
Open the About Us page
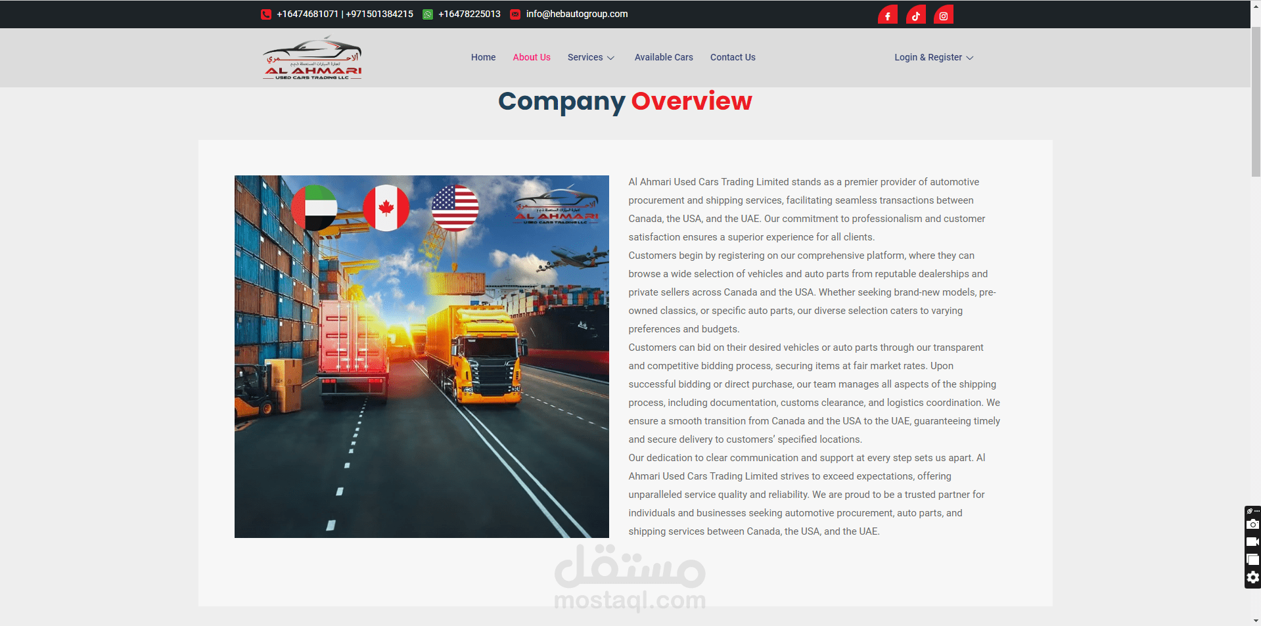tap(532, 57)
